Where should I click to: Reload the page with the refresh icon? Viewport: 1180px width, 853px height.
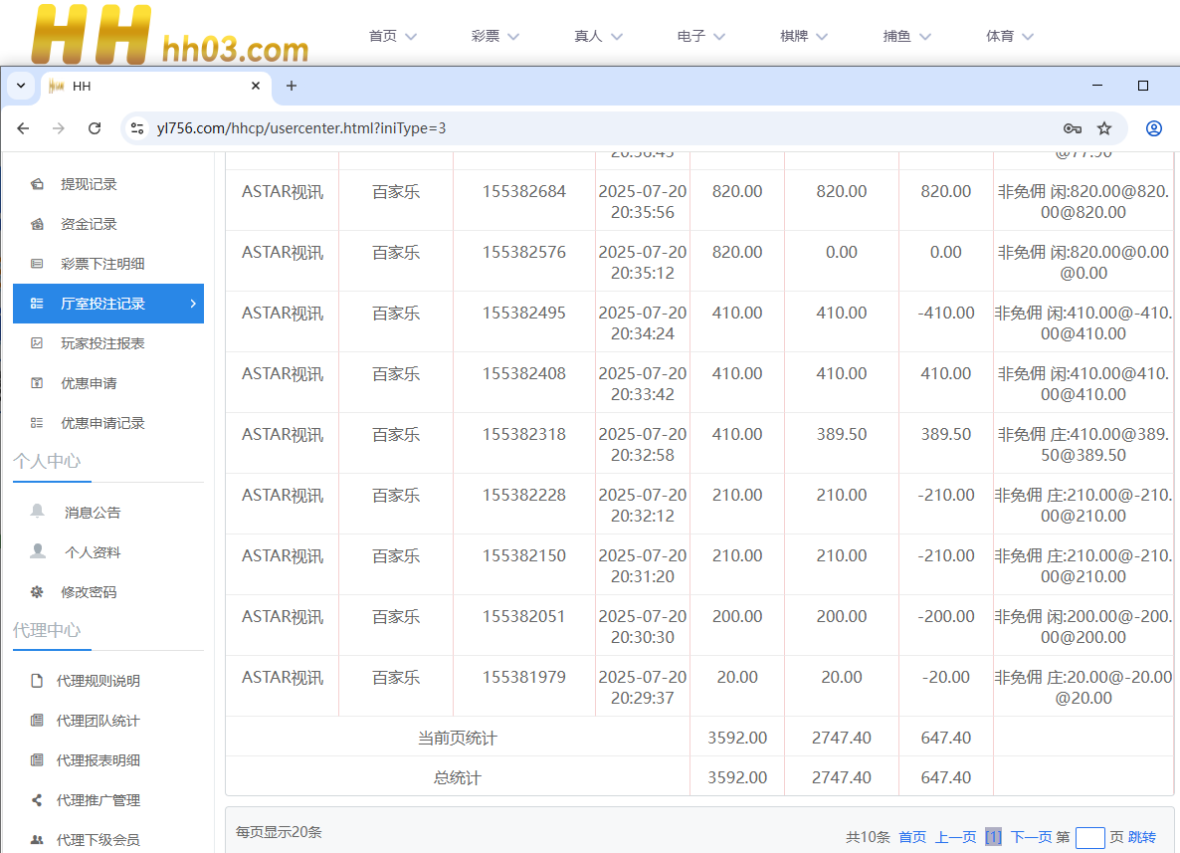click(95, 128)
